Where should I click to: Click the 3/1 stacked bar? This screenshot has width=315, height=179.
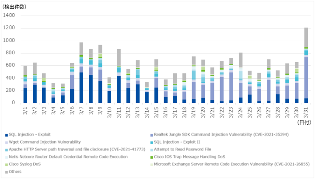tap(25, 84)
